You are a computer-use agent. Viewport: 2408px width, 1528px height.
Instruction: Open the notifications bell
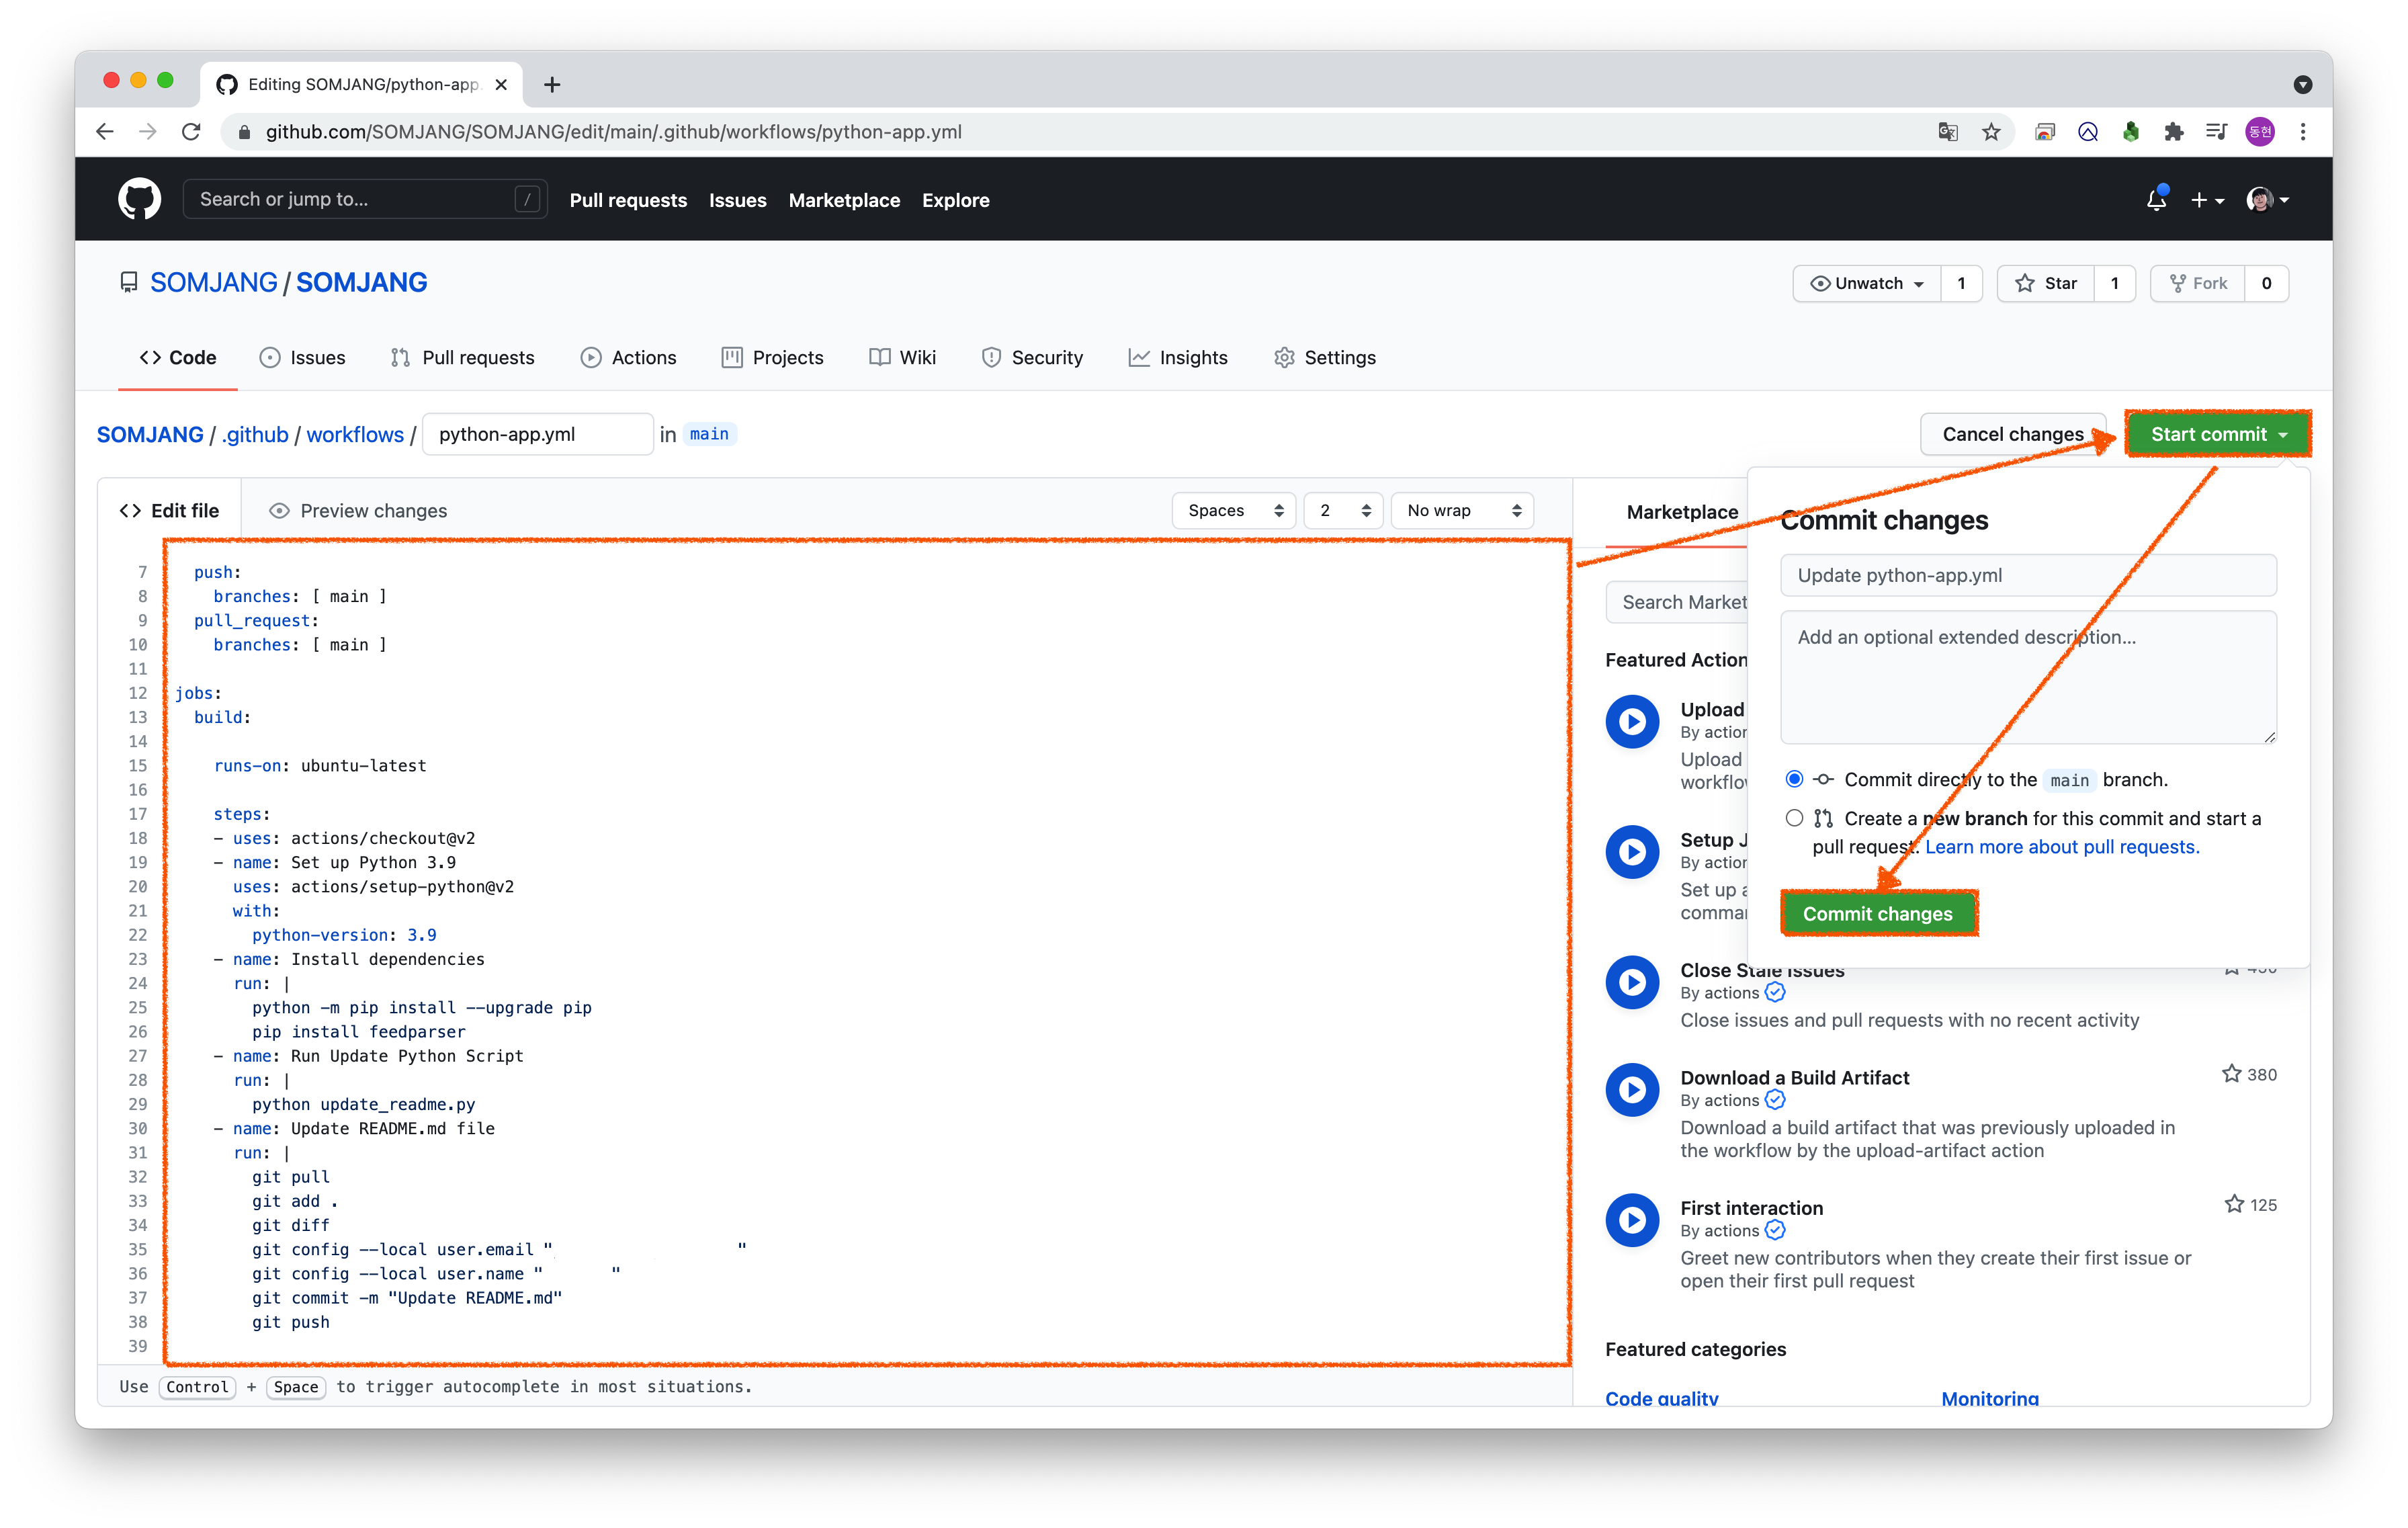[x=2156, y=200]
